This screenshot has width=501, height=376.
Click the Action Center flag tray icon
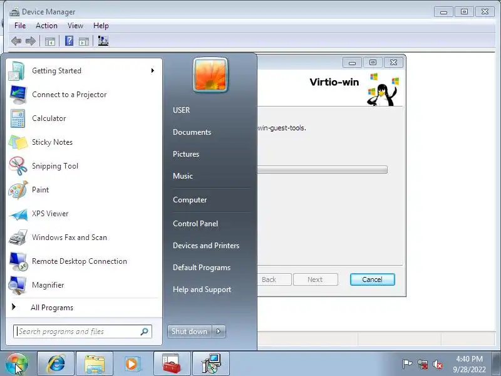click(407, 364)
